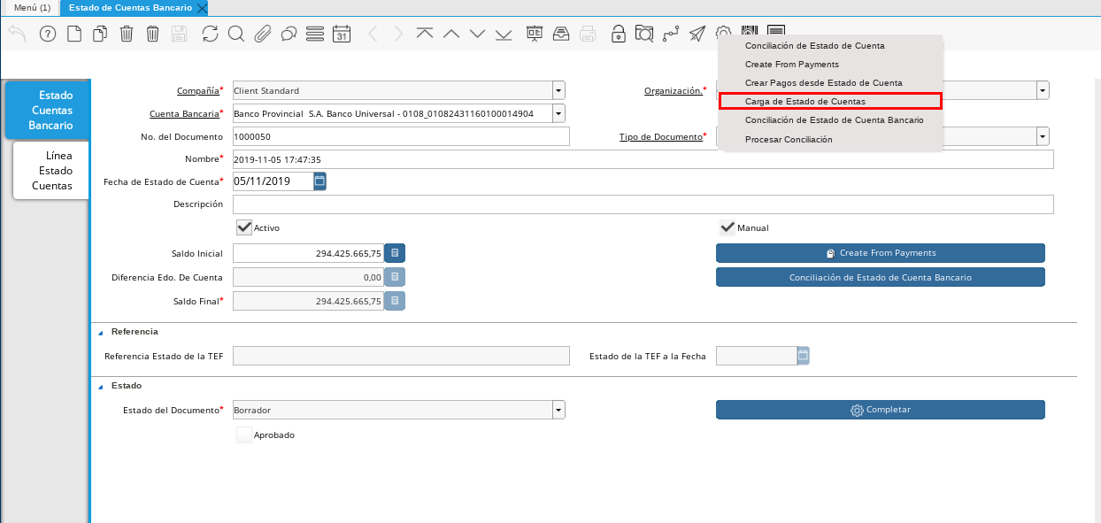Open the help question mark icon
1101x523 pixels.
coord(48,34)
